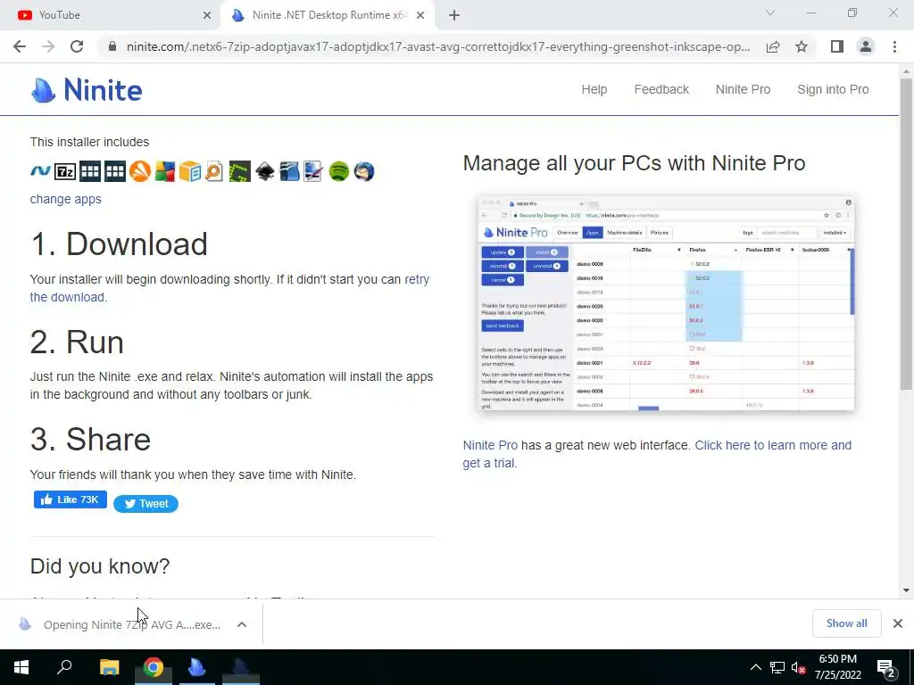914x685 pixels.
Task: Click the Ninite Pro interface screenshot
Action: (666, 304)
